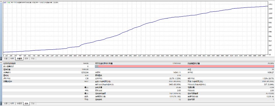The height and width of the screenshot is (106, 275).
Task: Click the chart legend text ending in 25.00%
Action: coord(31,3)
